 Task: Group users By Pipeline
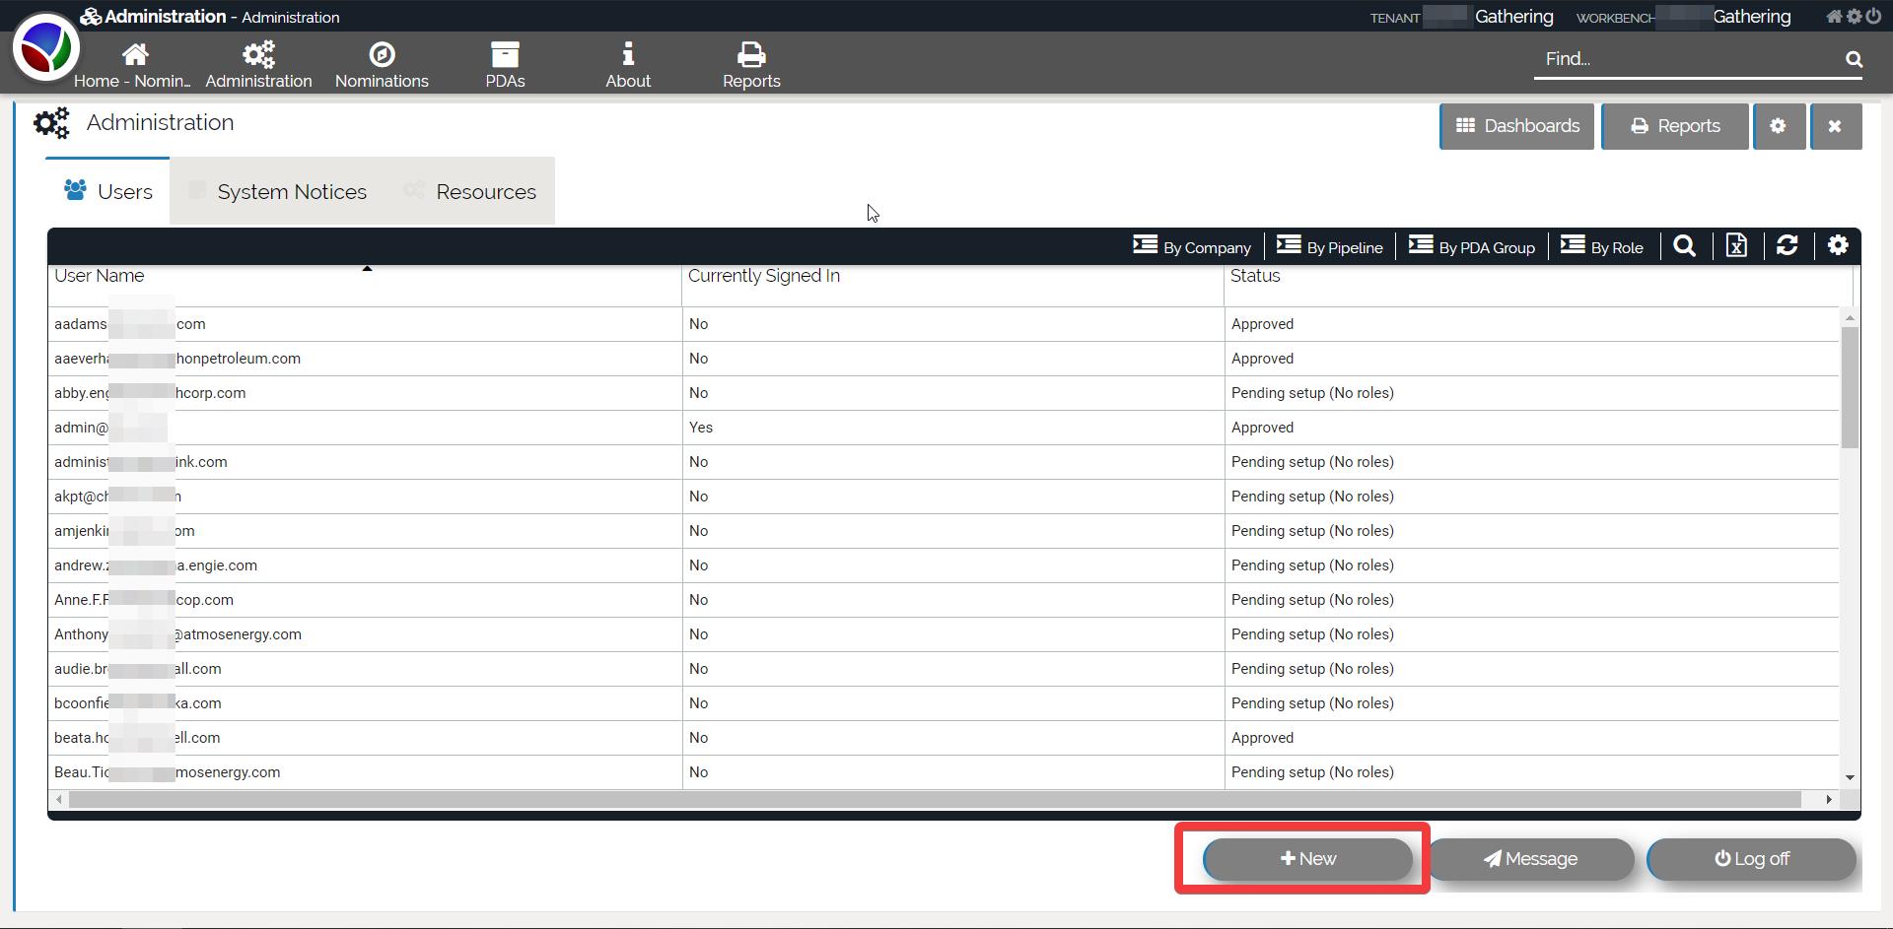1330,247
